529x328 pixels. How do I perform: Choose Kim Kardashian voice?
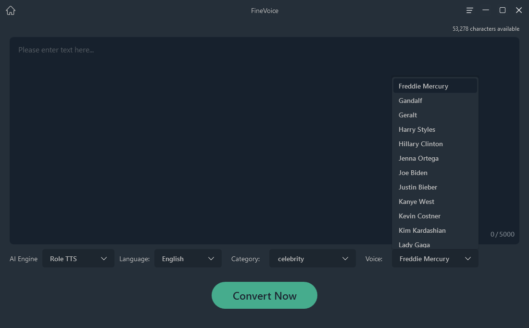point(435,230)
